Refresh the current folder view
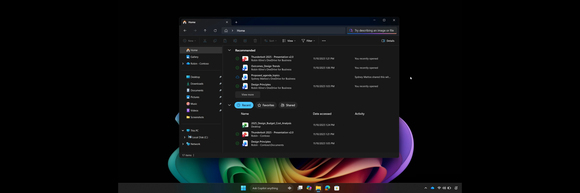This screenshot has height=193, width=580. tap(215, 31)
